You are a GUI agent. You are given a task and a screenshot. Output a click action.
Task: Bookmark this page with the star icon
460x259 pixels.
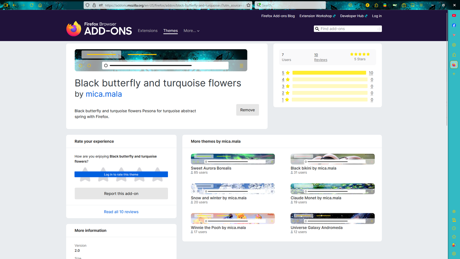[248, 5]
